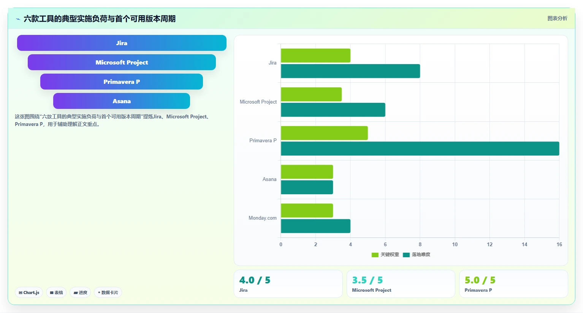Click Monday.com's green chart bar
The image size is (583, 313).
click(x=307, y=210)
